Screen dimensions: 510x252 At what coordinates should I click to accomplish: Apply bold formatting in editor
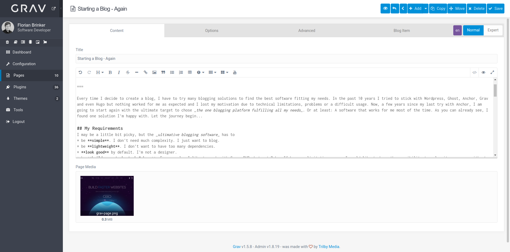(x=110, y=72)
